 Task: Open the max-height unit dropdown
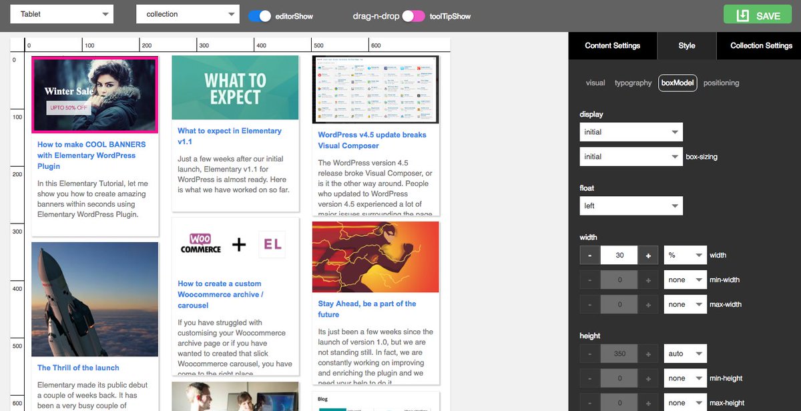(685, 403)
